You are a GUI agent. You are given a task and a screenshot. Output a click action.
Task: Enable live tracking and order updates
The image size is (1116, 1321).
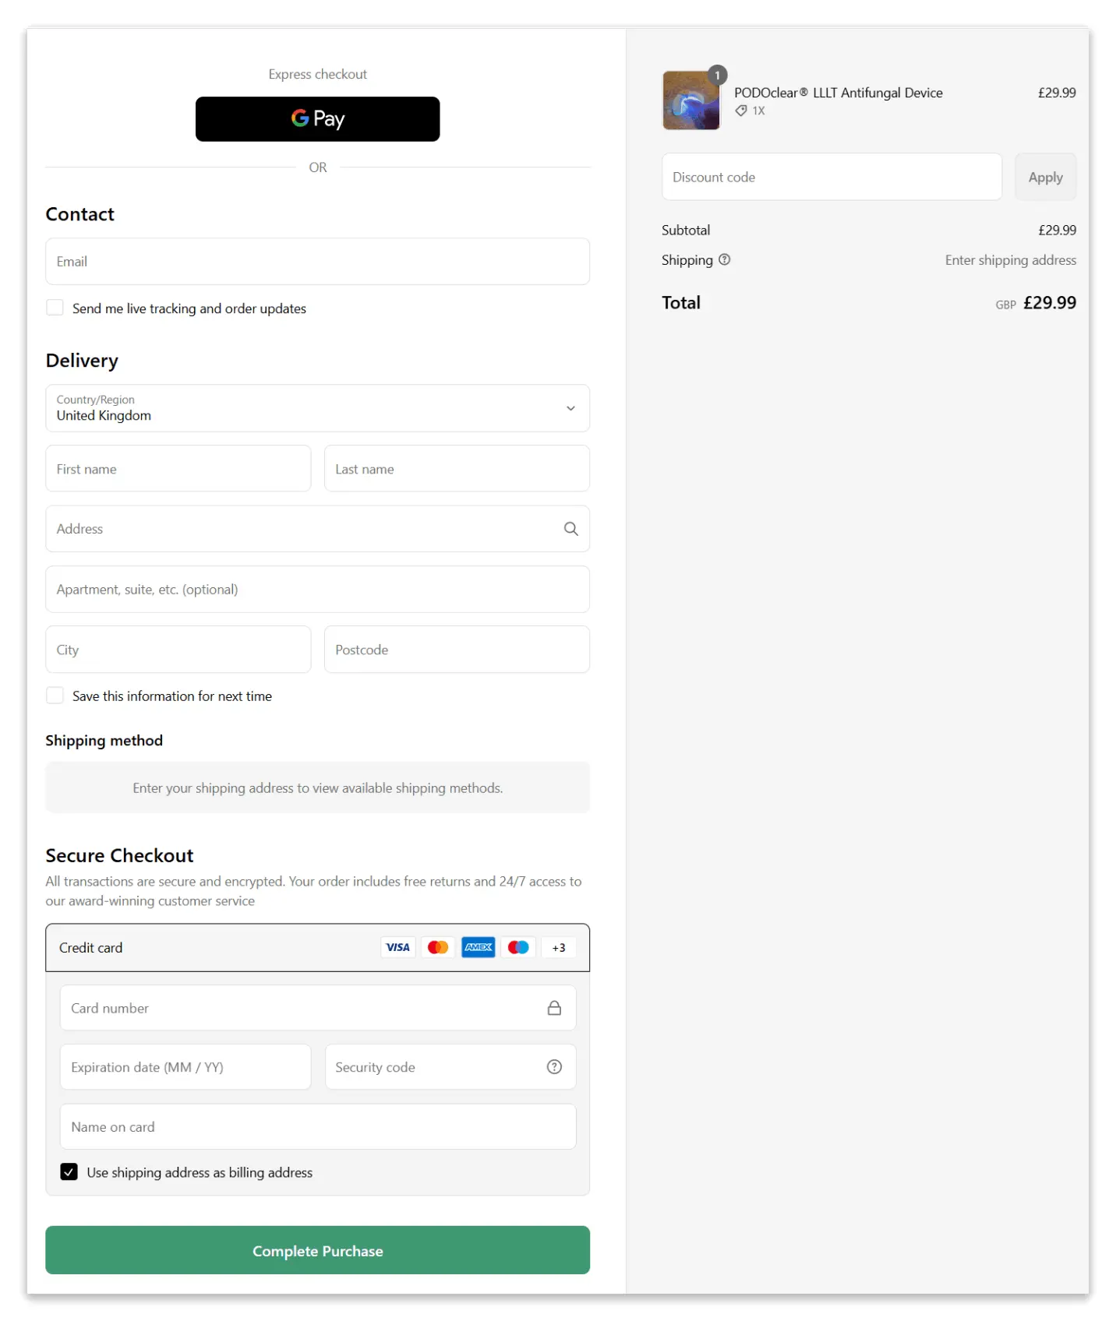pos(55,307)
